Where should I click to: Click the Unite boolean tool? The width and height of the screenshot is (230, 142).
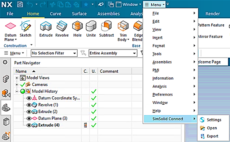point(91,29)
